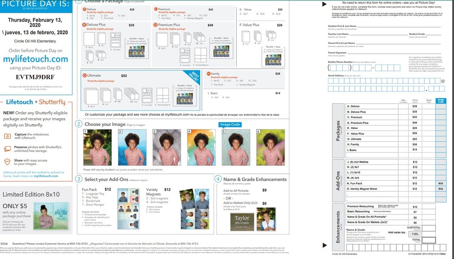
Task: Click the TOTAL box
Action: click(x=429, y=240)
